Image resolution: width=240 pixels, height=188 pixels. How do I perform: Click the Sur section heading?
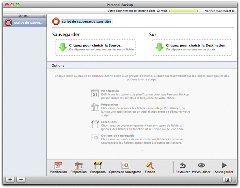click(x=153, y=34)
